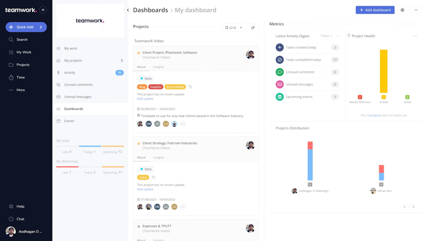Open the 5 projects link in Project Health

tap(374, 115)
